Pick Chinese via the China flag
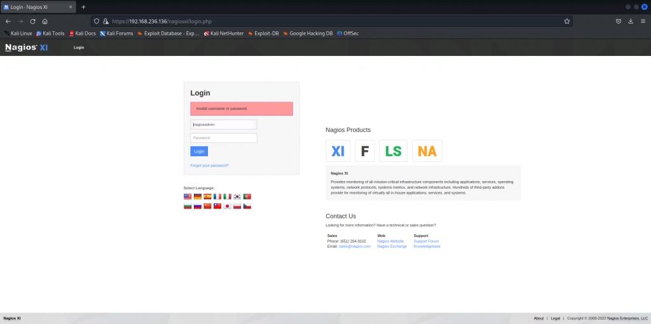Screen dimensions: 651x324 pos(208,206)
